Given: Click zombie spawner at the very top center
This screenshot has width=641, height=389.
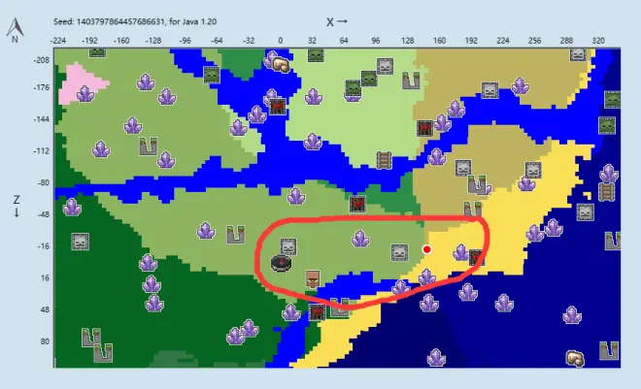Looking at the screenshot, I should pos(316,55).
